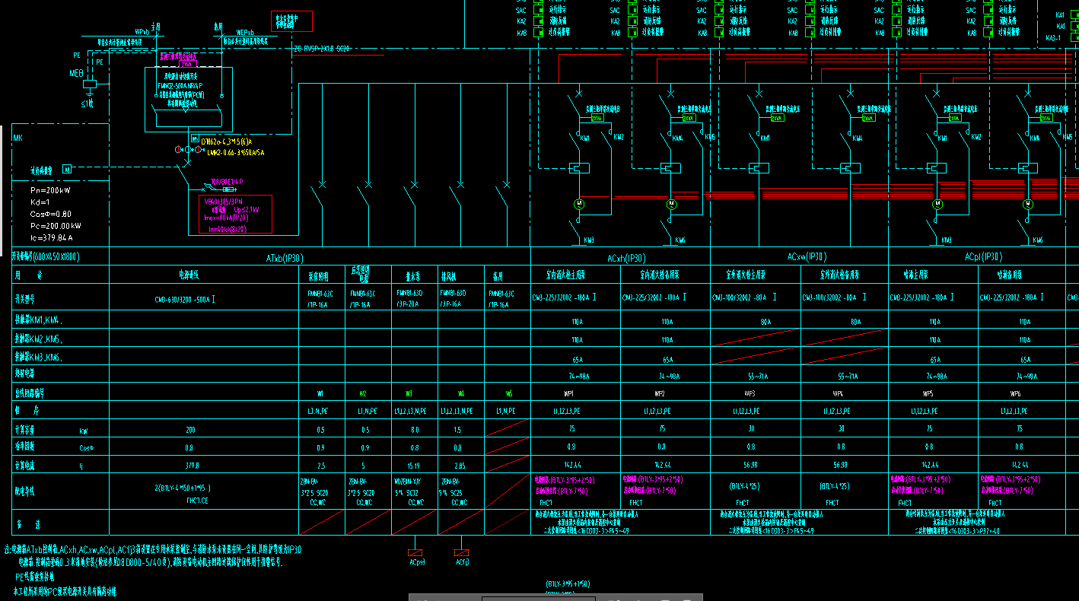Select the WEPxb standby line label
This screenshot has height=601, width=1079.
[x=245, y=33]
